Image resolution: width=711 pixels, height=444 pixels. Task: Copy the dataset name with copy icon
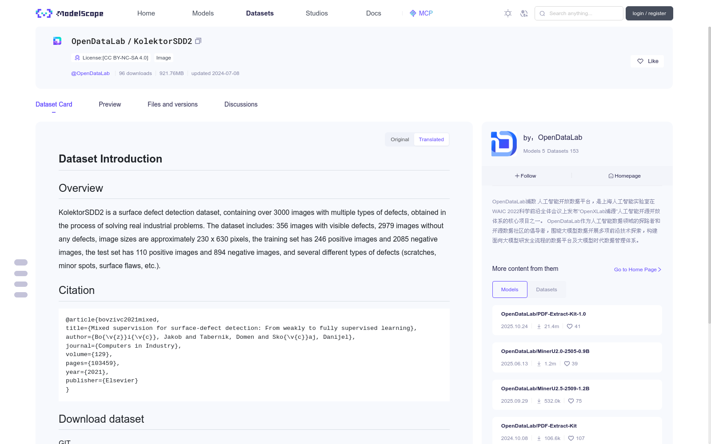click(198, 41)
